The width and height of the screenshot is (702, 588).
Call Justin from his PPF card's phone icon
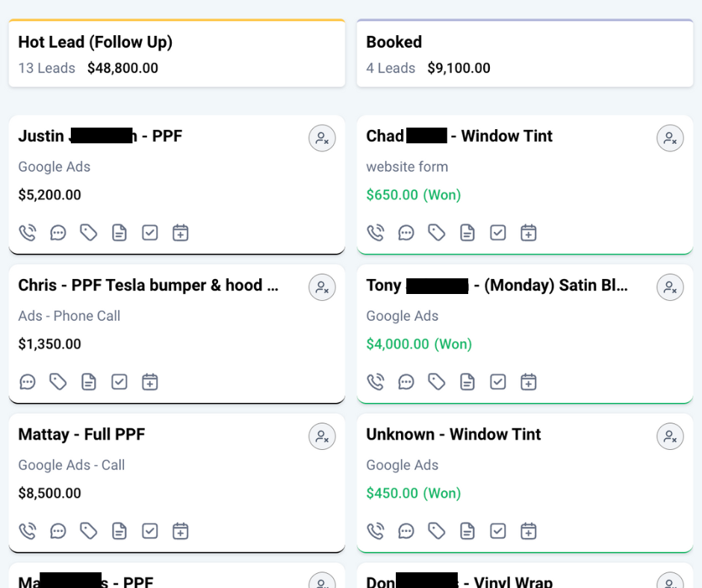coord(28,232)
